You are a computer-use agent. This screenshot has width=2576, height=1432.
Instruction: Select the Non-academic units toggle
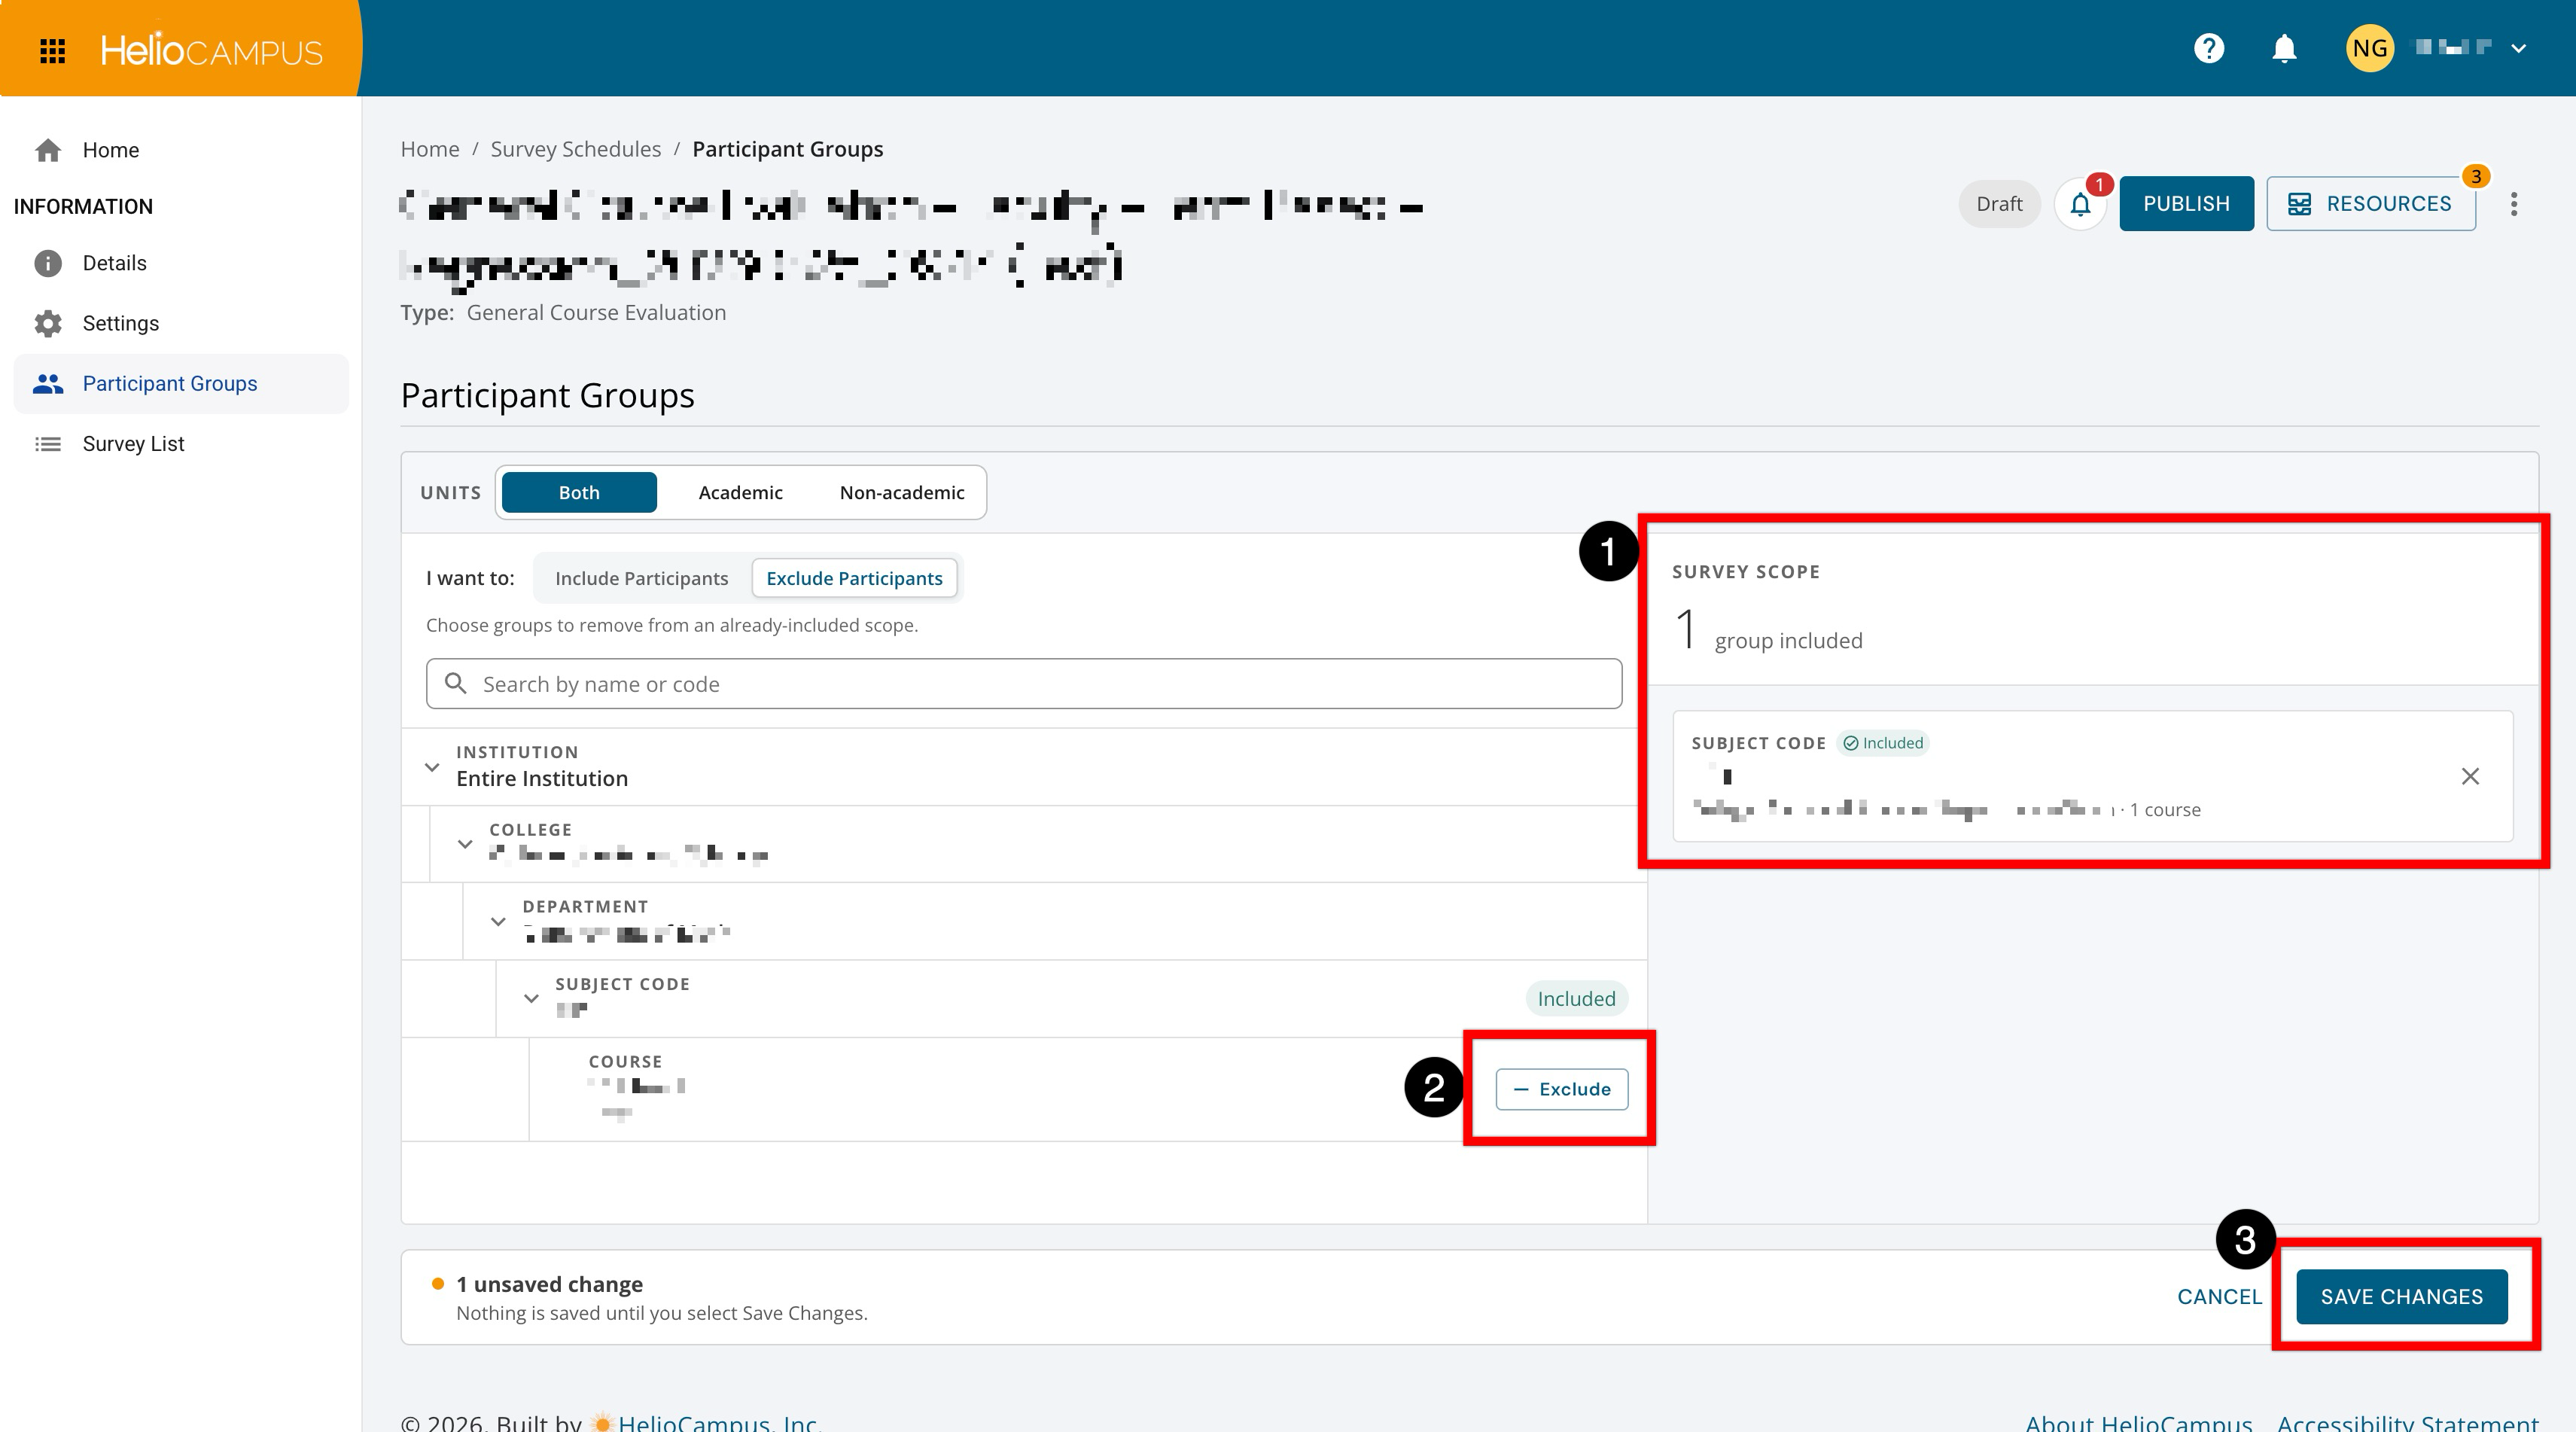click(x=902, y=492)
